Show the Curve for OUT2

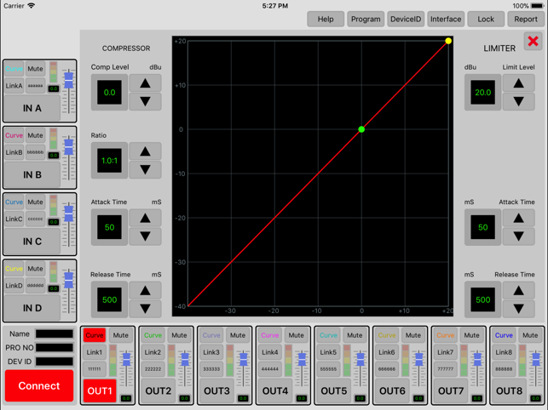(x=153, y=335)
